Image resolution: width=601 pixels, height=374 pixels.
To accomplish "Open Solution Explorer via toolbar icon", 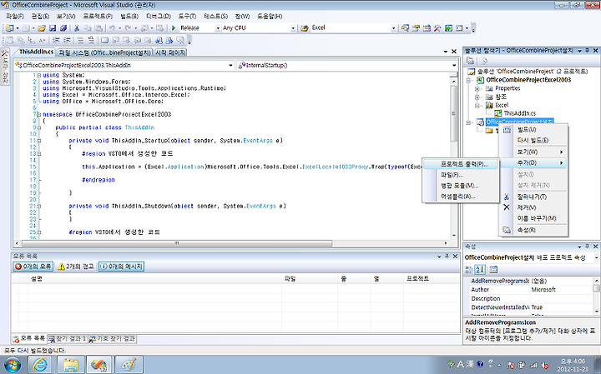I will (x=405, y=28).
